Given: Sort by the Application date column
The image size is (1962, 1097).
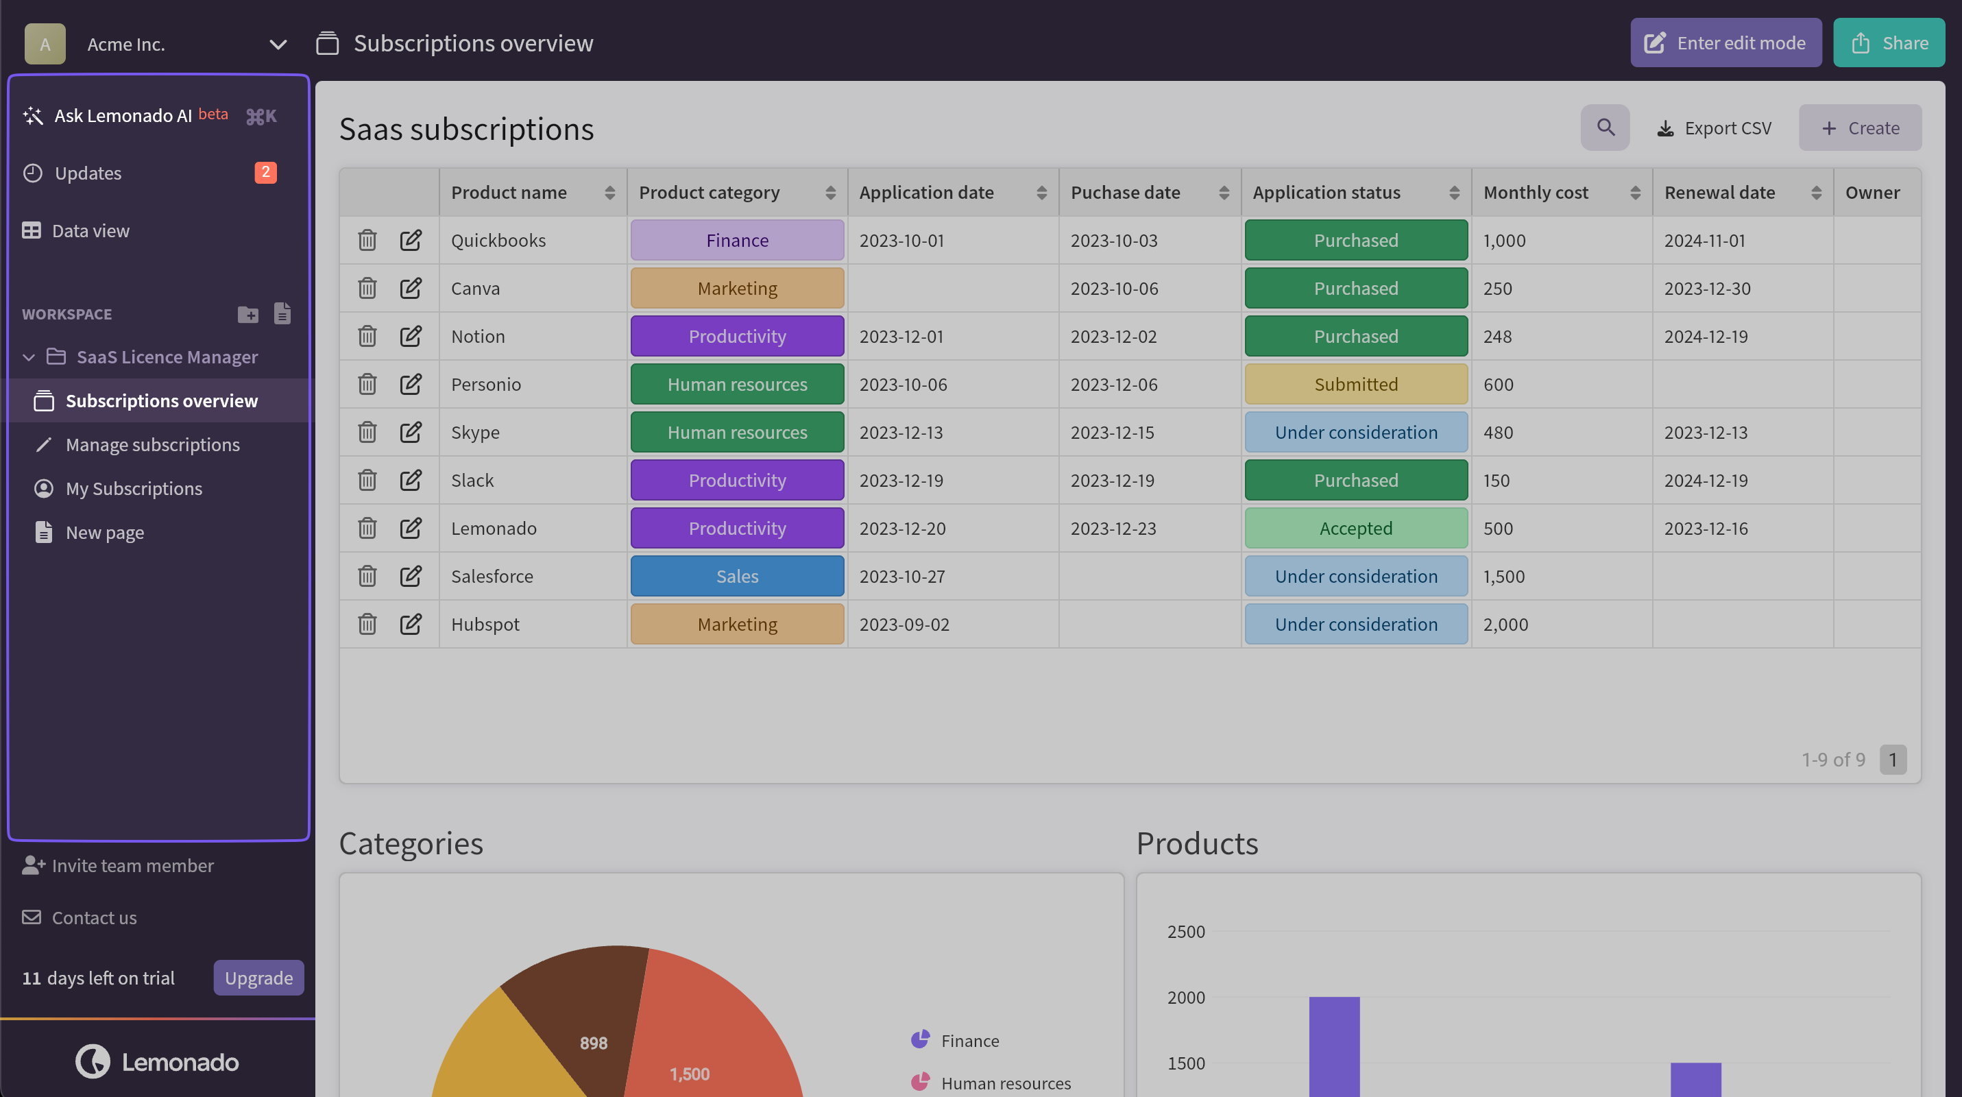Looking at the screenshot, I should [x=1041, y=193].
